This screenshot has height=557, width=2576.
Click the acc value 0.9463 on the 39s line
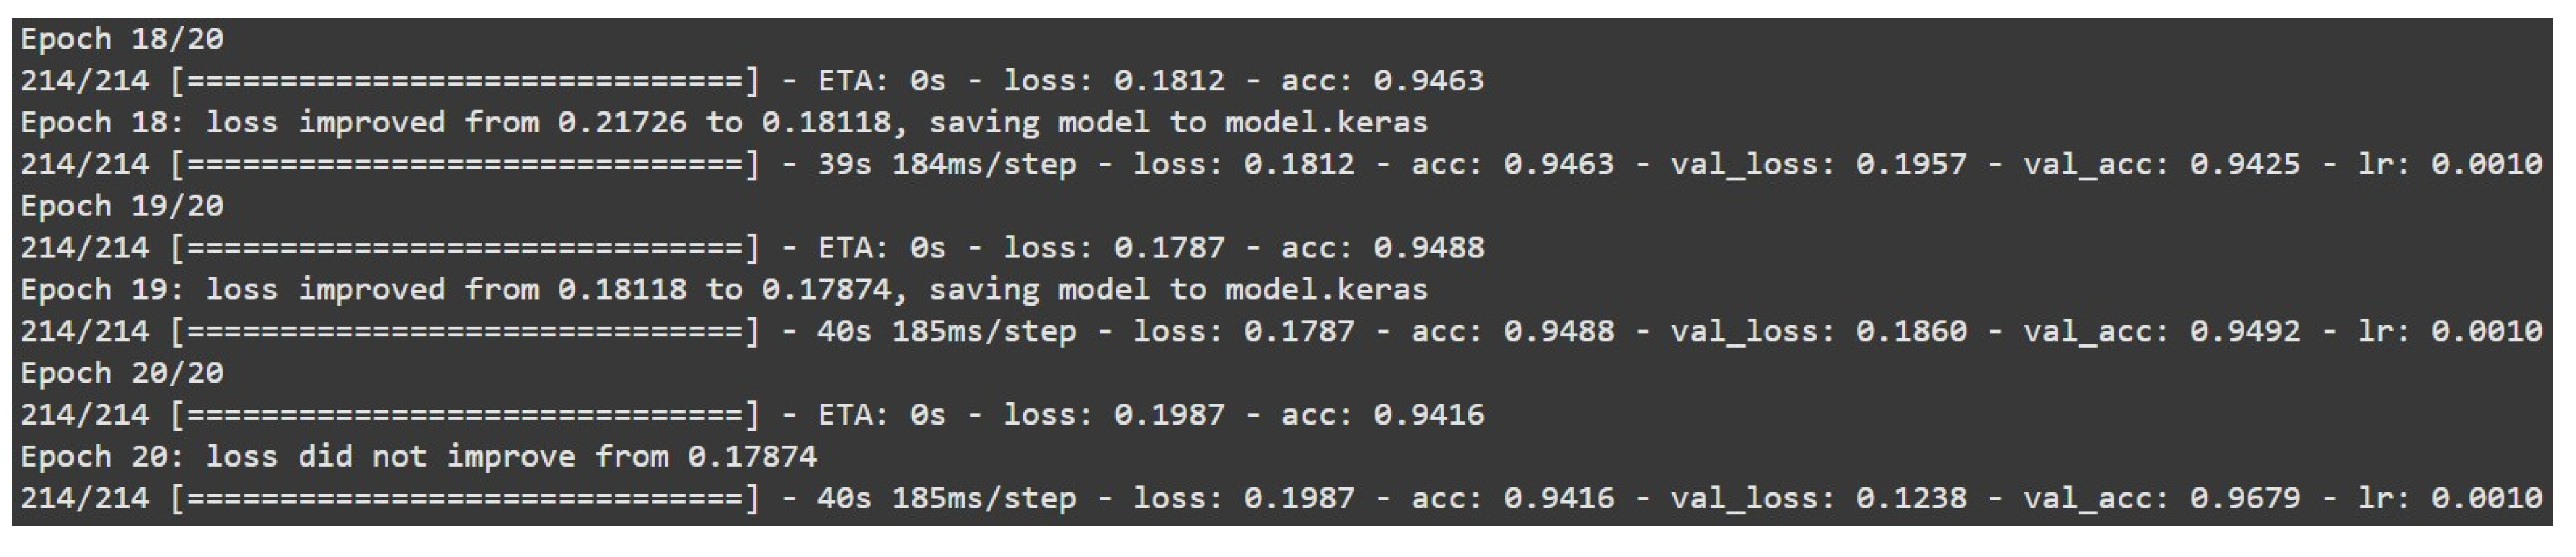[x=1559, y=164]
